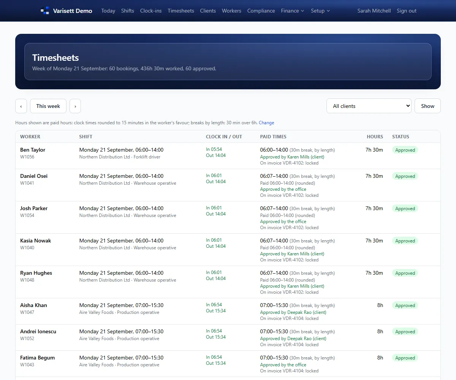The image size is (456, 380).
Task: Click the CLOCK IN / OUT column header
Action: [x=224, y=136]
